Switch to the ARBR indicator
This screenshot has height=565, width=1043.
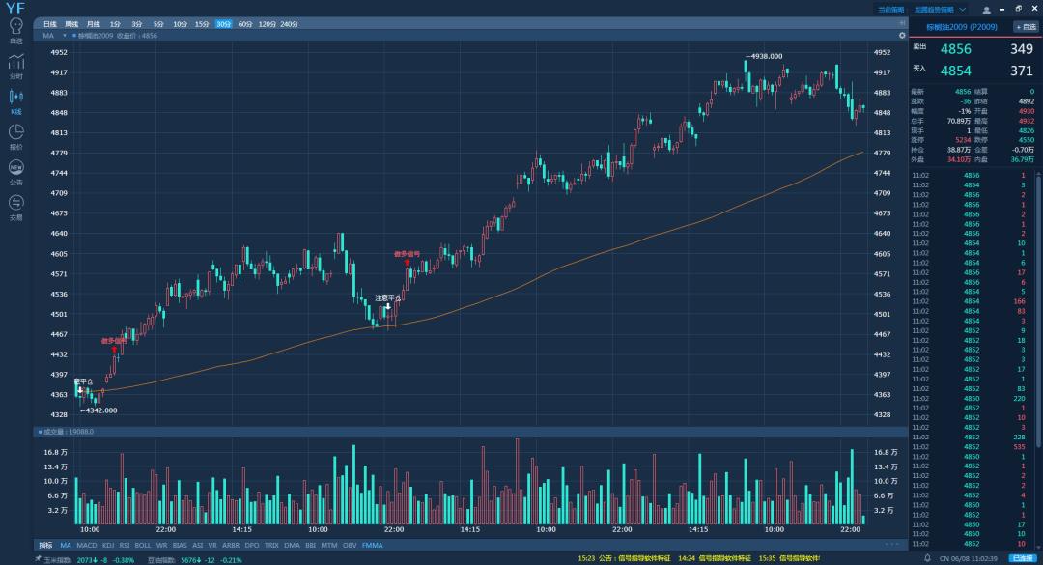(231, 545)
